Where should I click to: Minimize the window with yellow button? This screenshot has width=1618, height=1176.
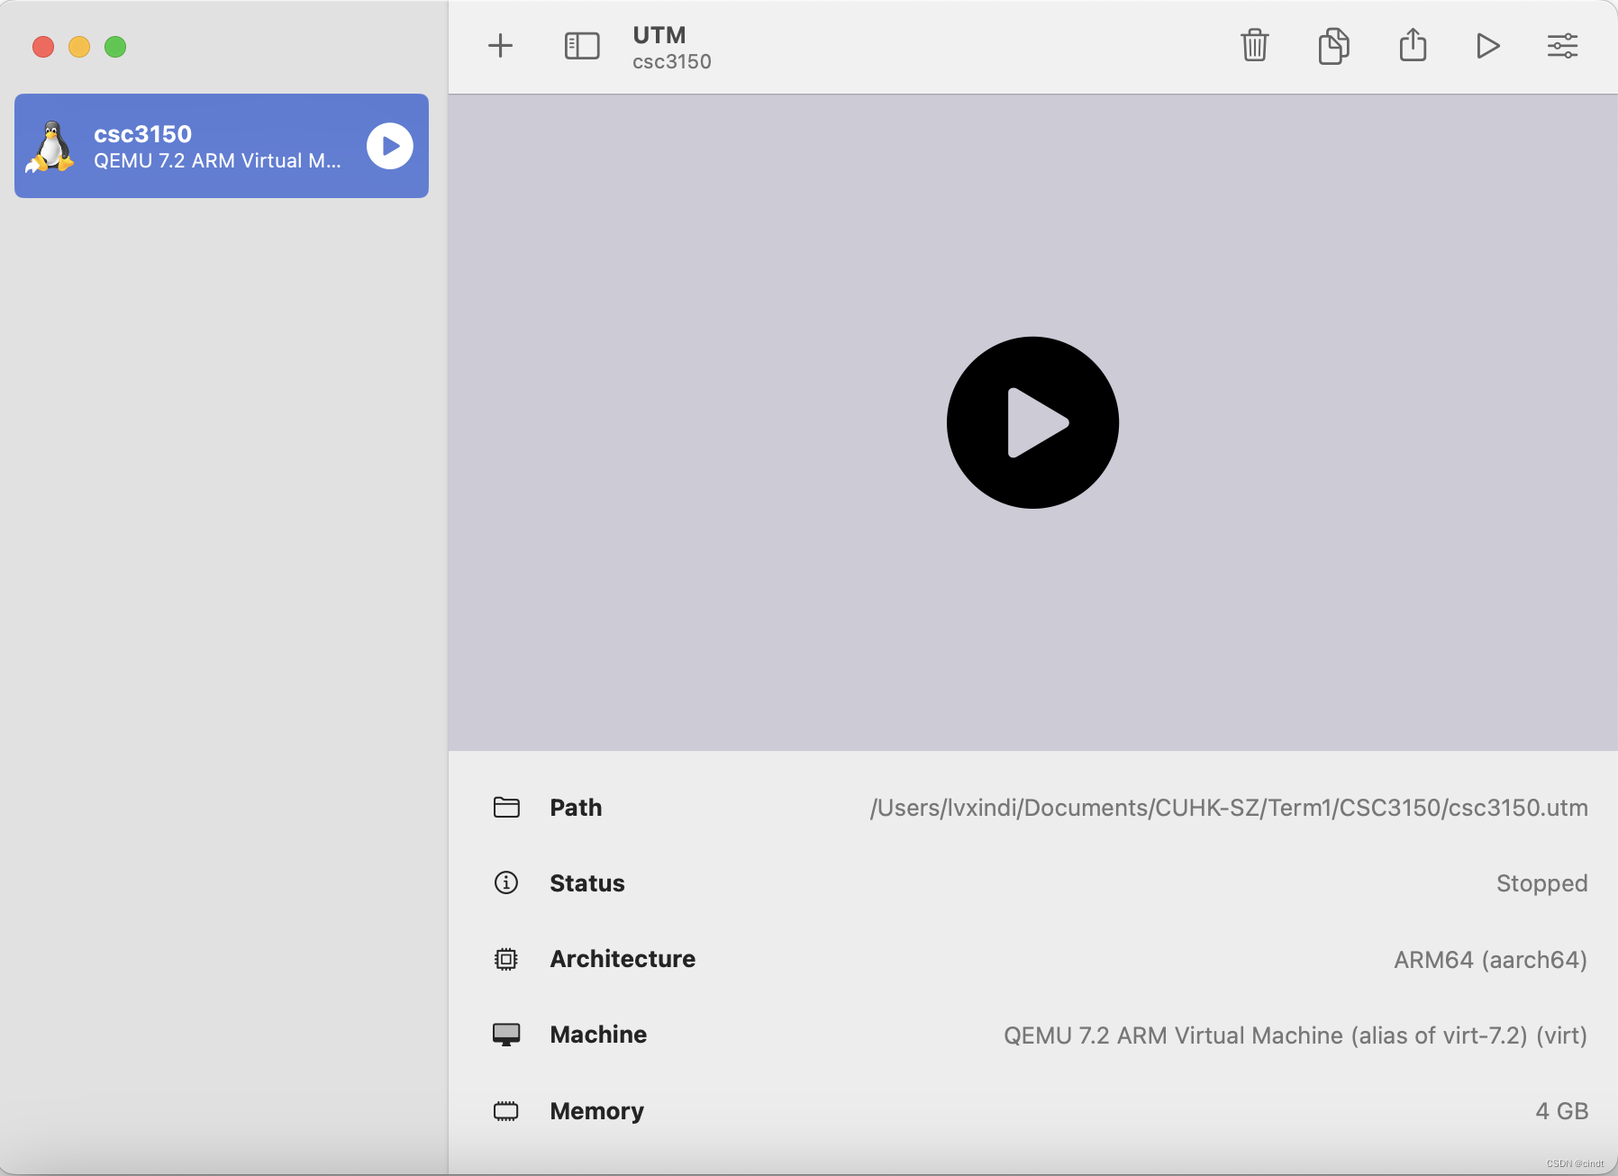coord(79,47)
